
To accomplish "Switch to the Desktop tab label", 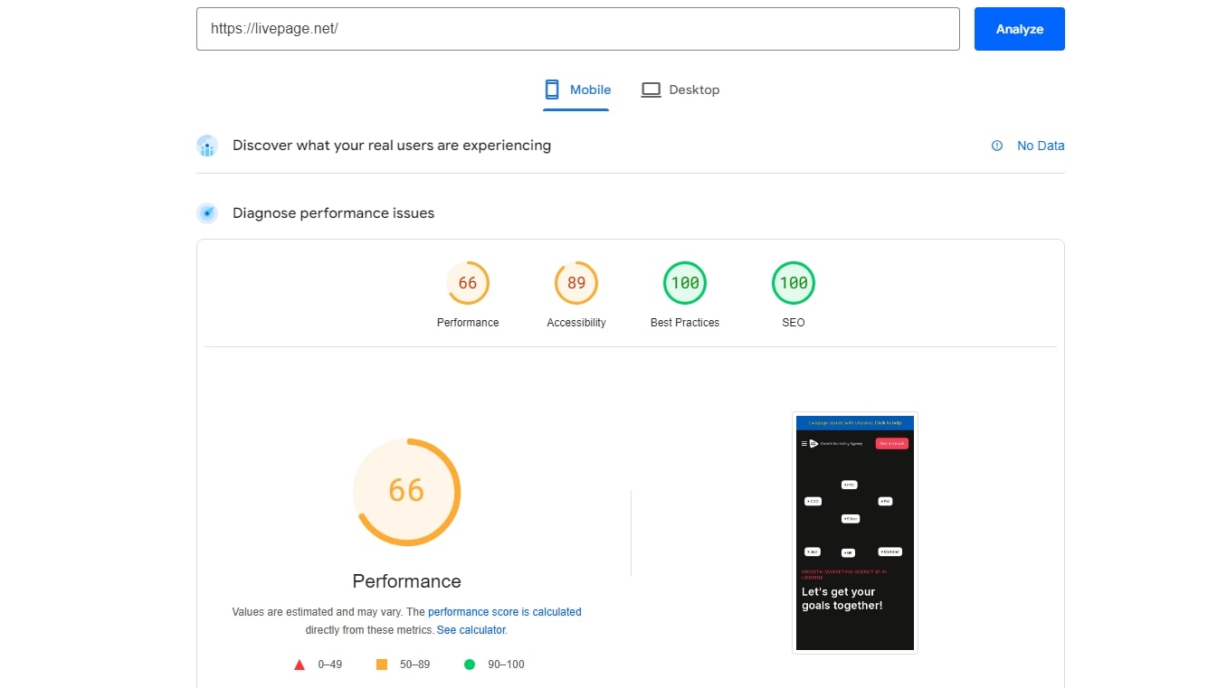I will pos(694,90).
